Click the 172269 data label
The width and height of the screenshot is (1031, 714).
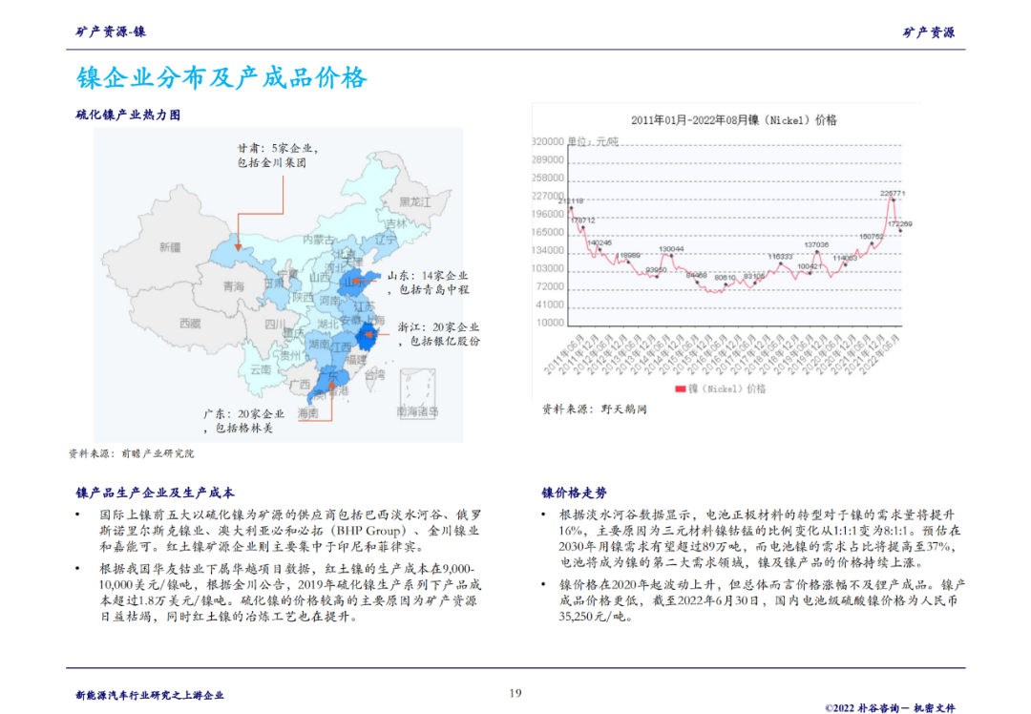[899, 224]
